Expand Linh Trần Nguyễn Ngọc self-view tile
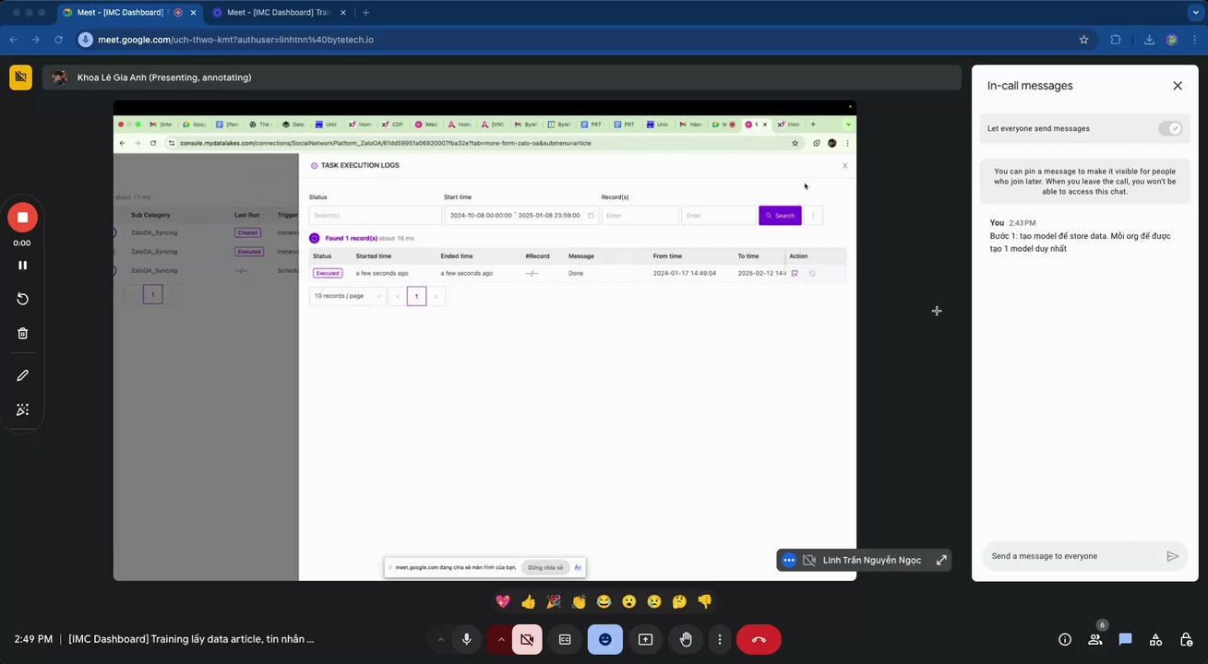Image resolution: width=1208 pixels, height=664 pixels. tap(941, 560)
